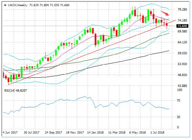Screen dimensions: 192x140
Task: Select the date label 14 Jan 2018
Action: coord(95,132)
